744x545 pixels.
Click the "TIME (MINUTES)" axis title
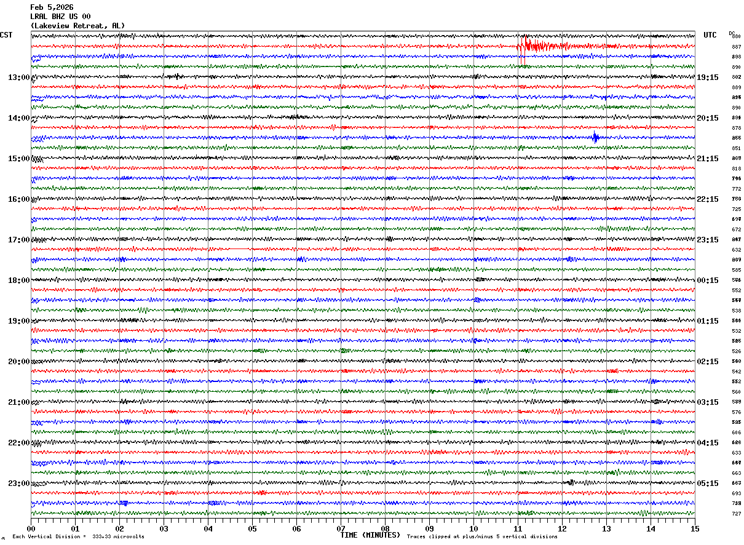(x=370, y=535)
